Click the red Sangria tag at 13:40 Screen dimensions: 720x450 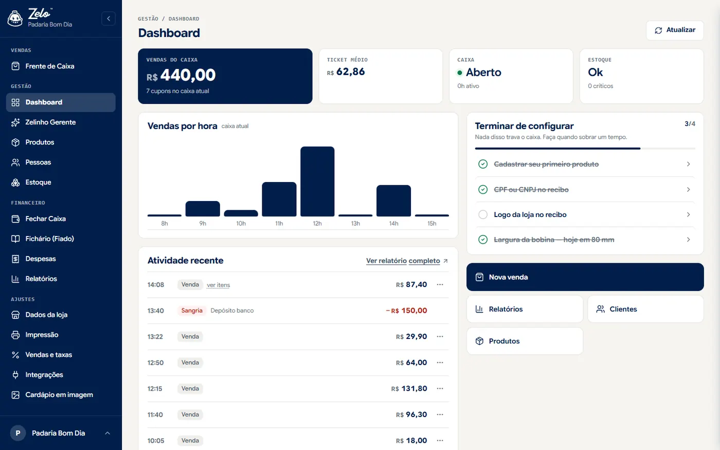(192, 311)
